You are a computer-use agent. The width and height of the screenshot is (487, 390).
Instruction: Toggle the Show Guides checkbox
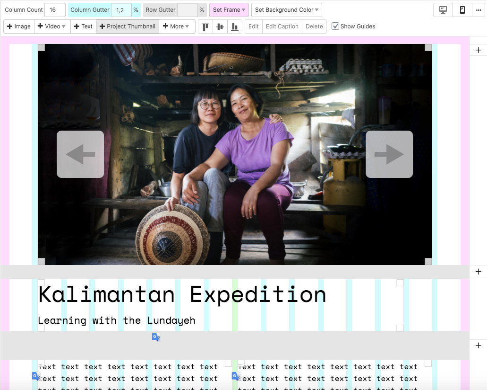[335, 27]
